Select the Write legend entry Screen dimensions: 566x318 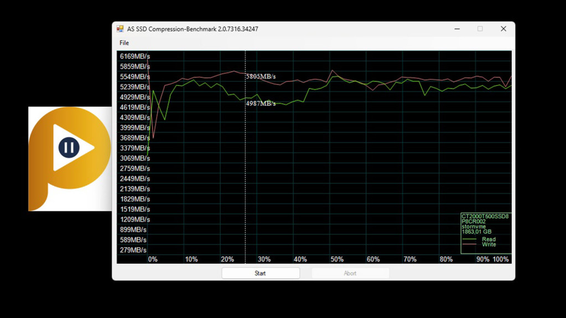489,244
